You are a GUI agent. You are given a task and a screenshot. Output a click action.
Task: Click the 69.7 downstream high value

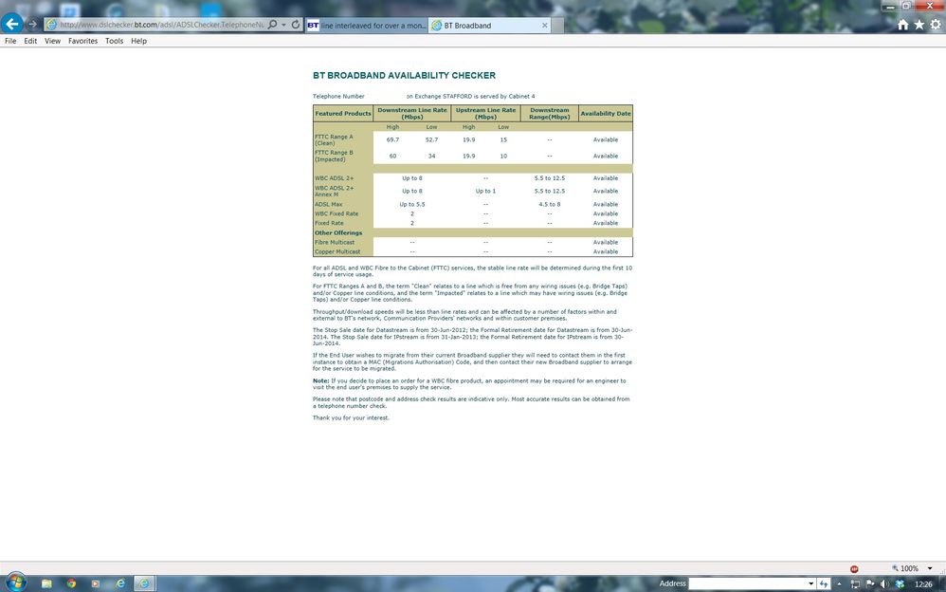tap(392, 140)
